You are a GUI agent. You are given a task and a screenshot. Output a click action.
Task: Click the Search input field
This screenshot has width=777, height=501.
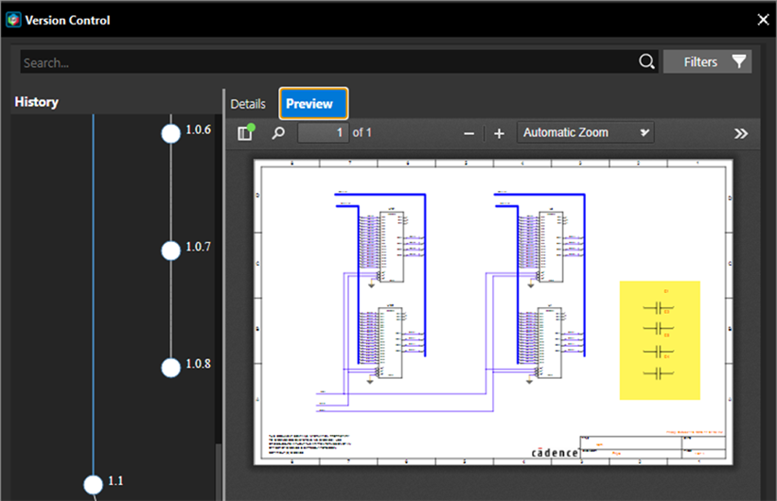click(327, 62)
